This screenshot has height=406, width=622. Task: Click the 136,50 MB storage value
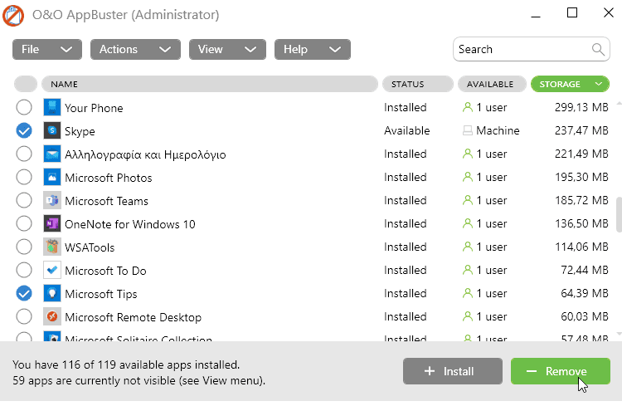point(581,223)
